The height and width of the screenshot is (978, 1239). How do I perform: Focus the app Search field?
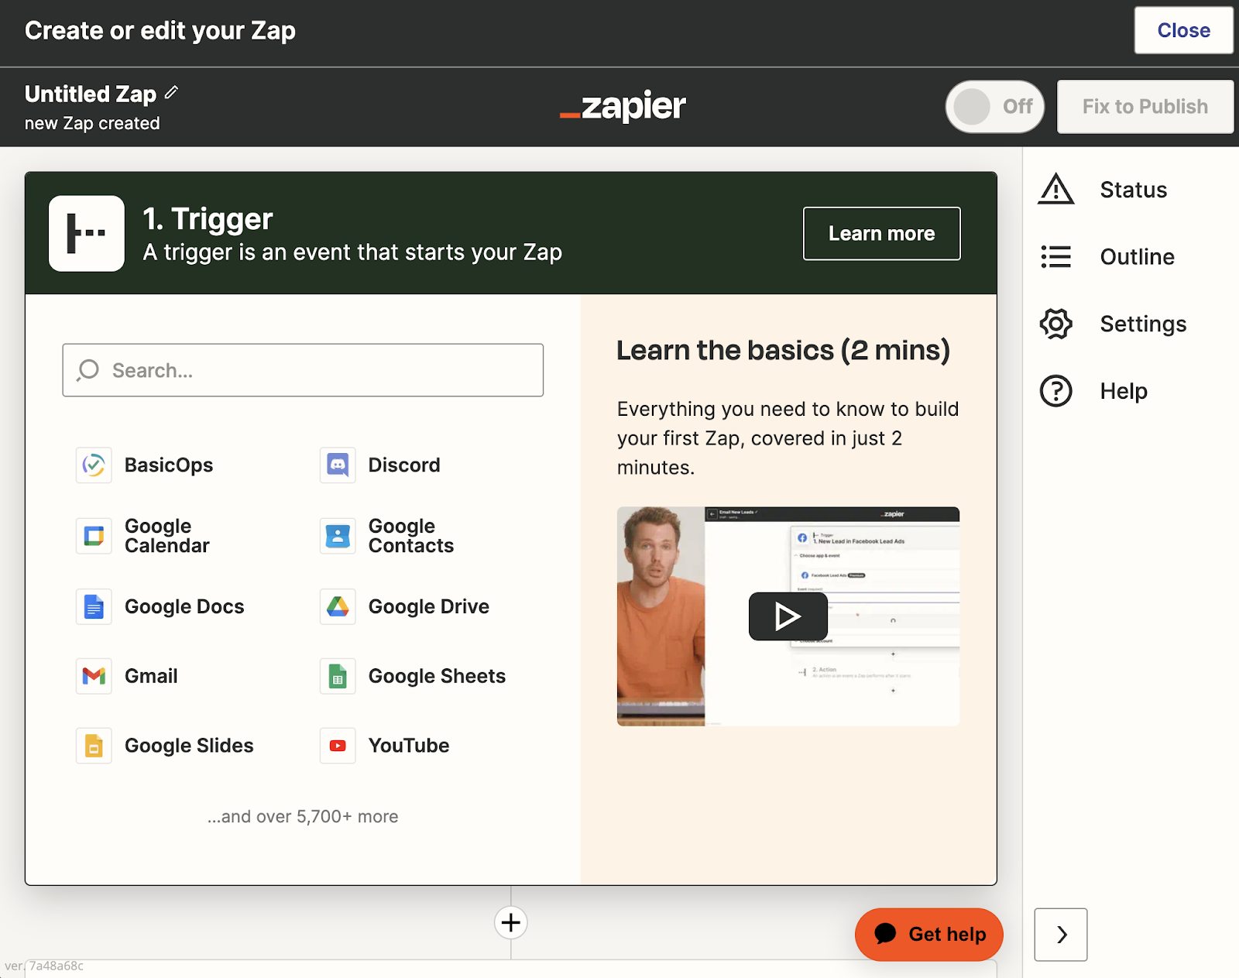coord(303,370)
